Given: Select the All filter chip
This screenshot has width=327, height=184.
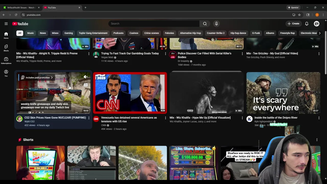Looking at the screenshot, I should pos(20,33).
